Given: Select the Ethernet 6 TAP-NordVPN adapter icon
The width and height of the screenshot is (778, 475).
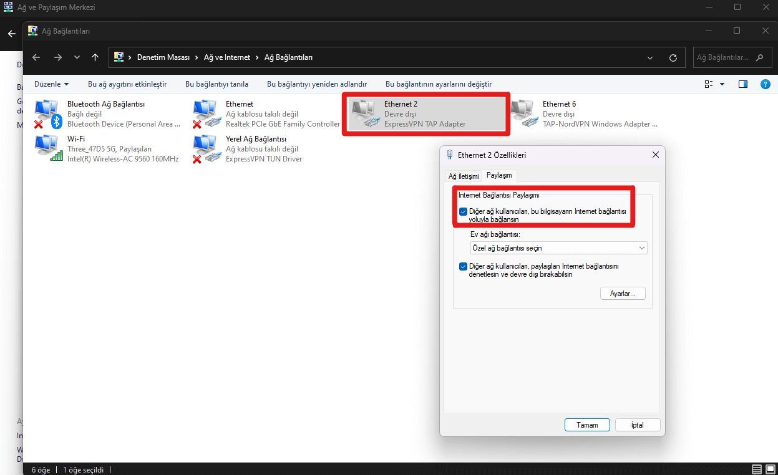Looking at the screenshot, I should tap(524, 114).
